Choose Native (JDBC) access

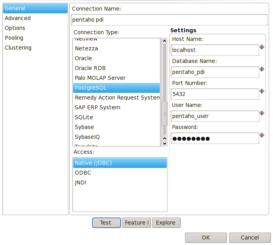pos(120,163)
